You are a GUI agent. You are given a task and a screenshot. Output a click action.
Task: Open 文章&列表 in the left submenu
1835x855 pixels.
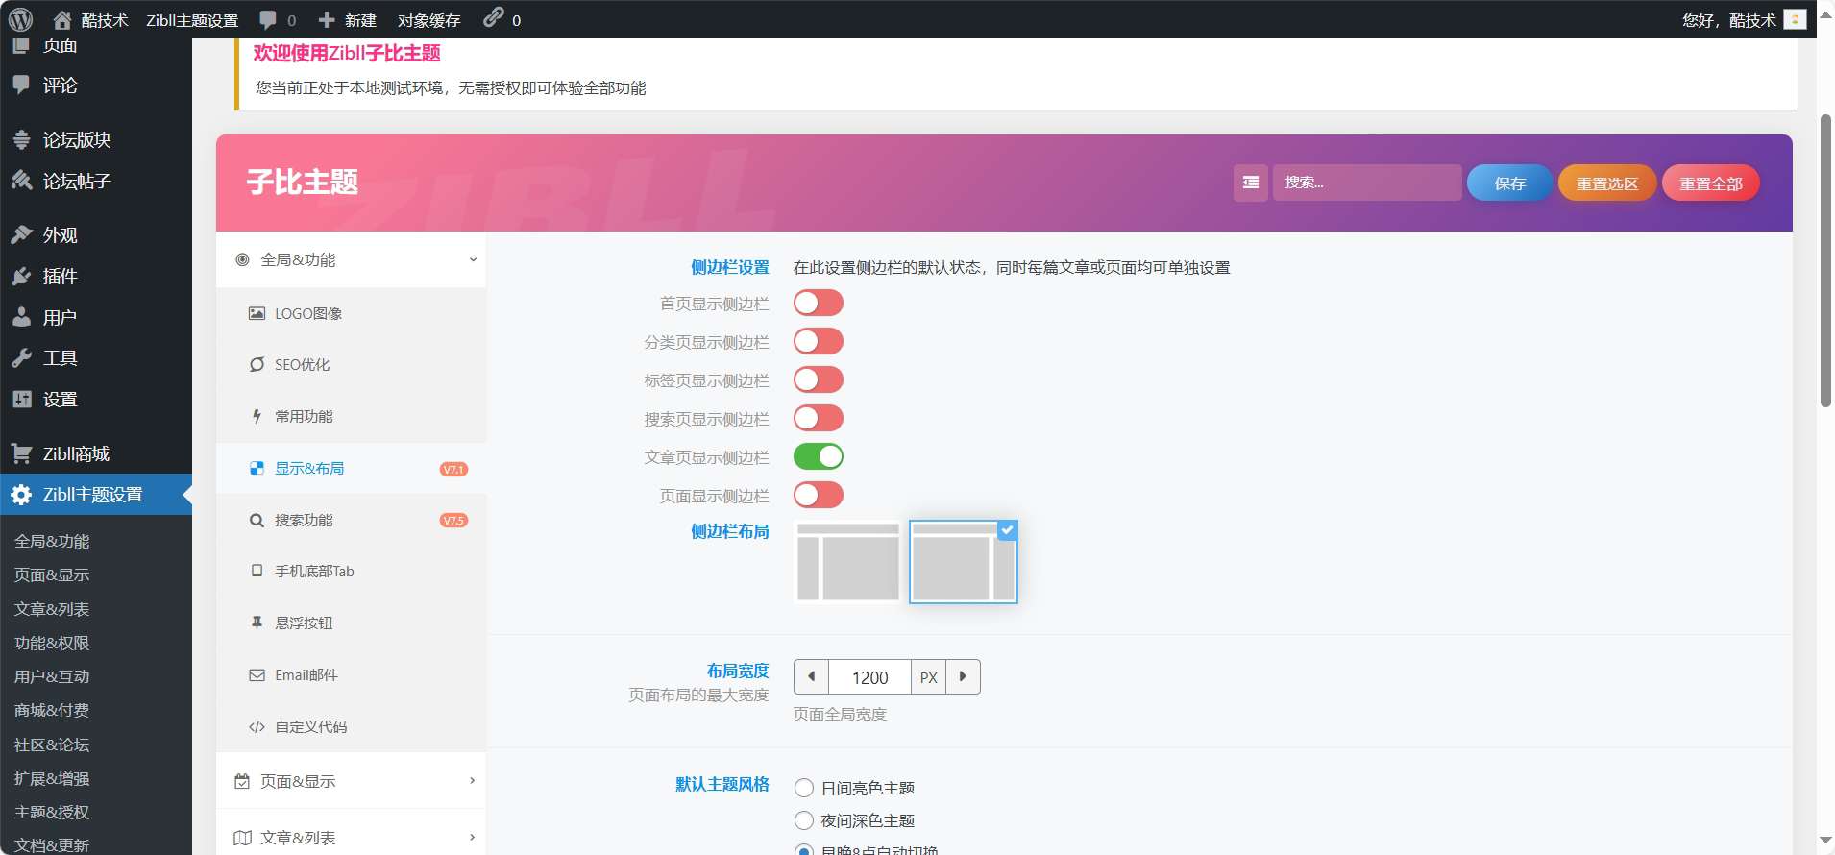52,610
